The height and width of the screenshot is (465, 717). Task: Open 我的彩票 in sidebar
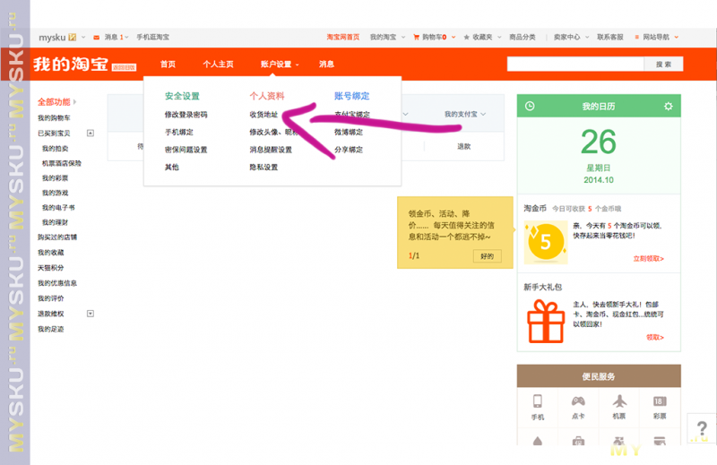55,178
